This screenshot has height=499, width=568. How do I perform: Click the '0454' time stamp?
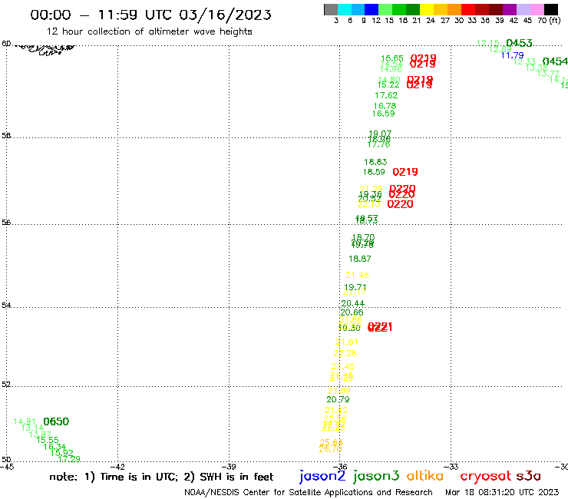555,61
